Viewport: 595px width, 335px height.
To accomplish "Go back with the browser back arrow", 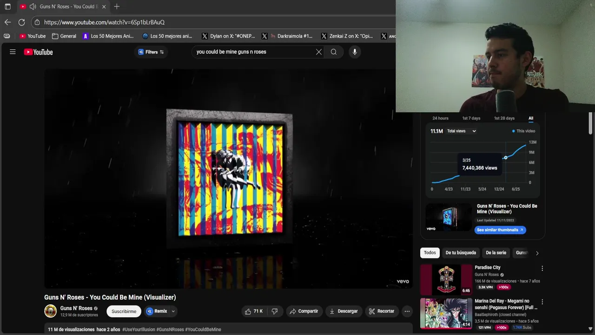I will (7, 22).
